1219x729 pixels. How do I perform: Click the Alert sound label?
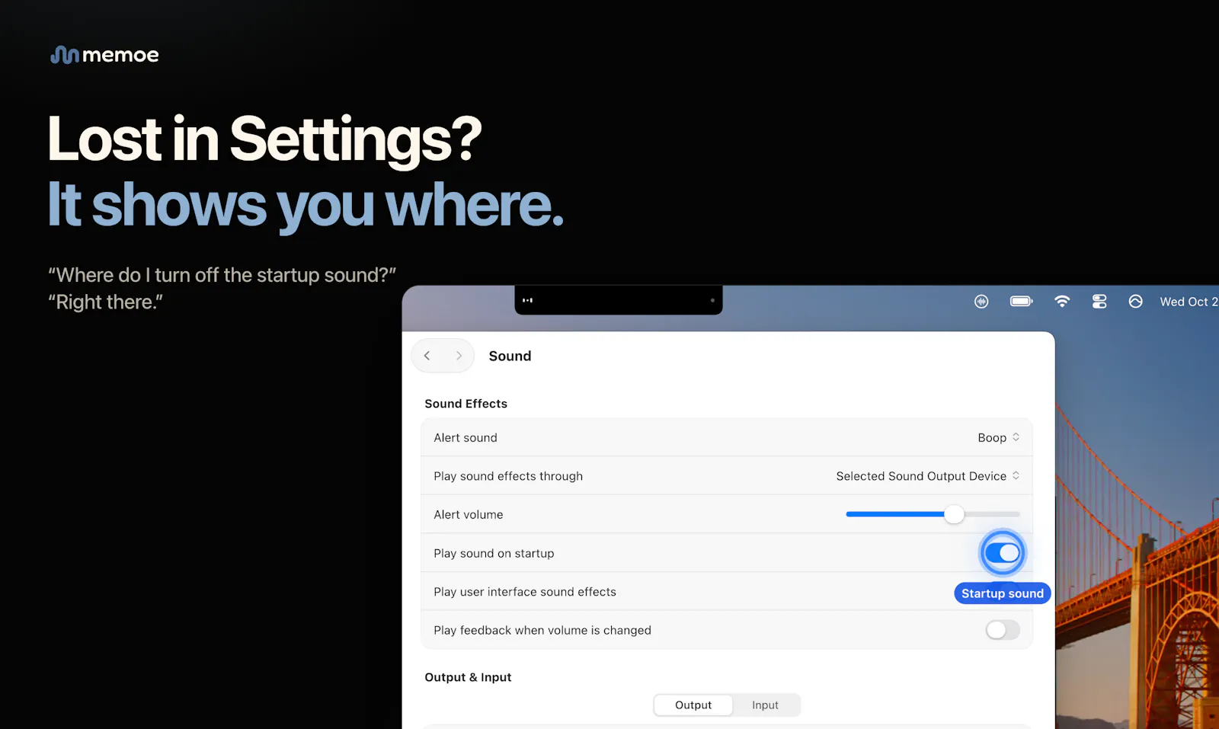click(x=466, y=437)
